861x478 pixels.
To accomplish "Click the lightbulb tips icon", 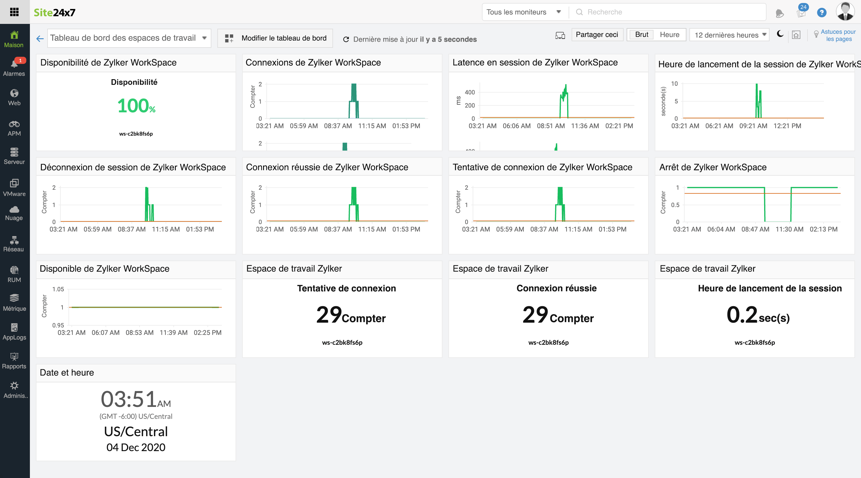I will click(x=816, y=34).
